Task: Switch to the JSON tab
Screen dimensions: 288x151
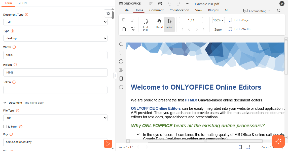Action: coord(23,3)
